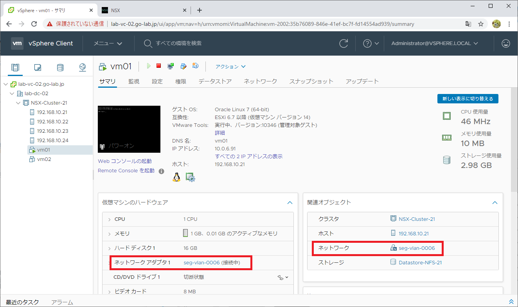The width and height of the screenshot is (518, 307).
Task: Open the help question mark menu
Action: click(x=371, y=43)
